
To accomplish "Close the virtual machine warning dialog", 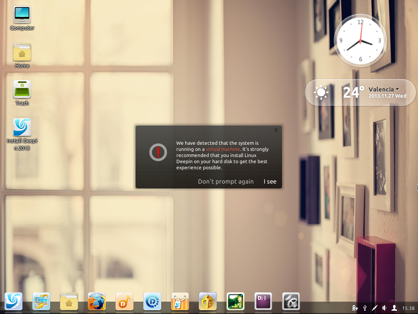I will click(276, 130).
